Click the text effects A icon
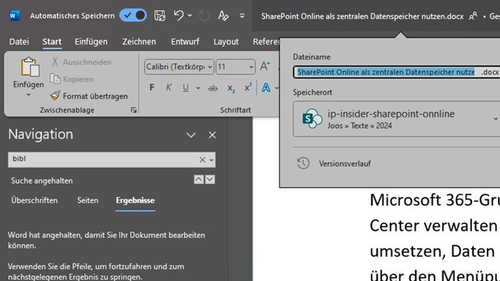500x281 pixels. (266, 87)
